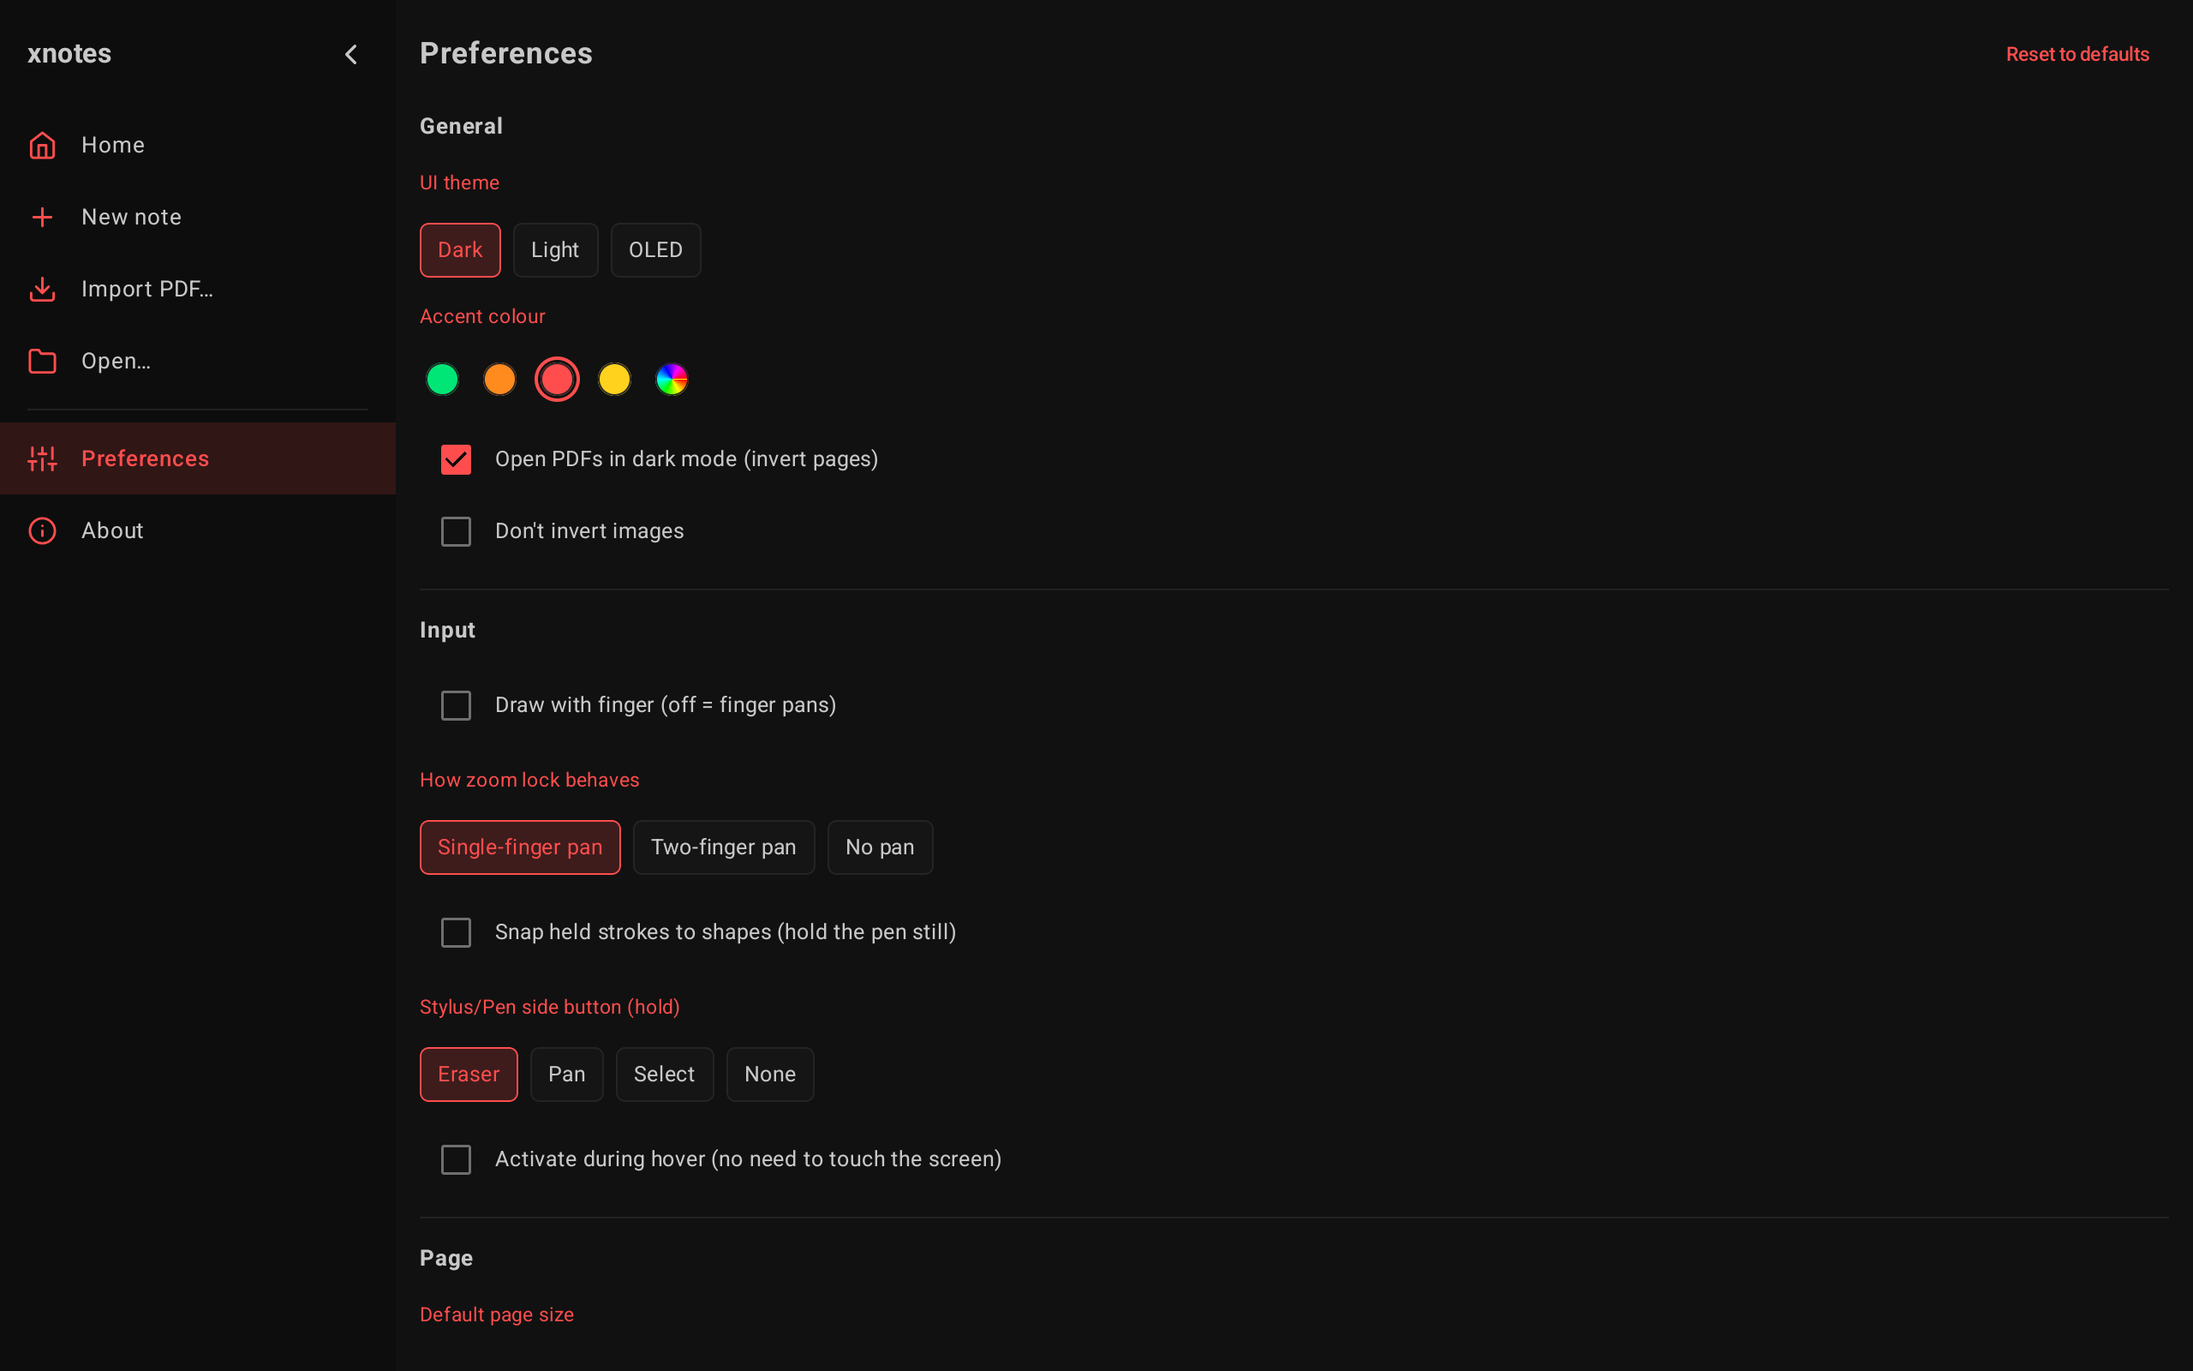Click the Home house icon in sidebar

pos(43,145)
